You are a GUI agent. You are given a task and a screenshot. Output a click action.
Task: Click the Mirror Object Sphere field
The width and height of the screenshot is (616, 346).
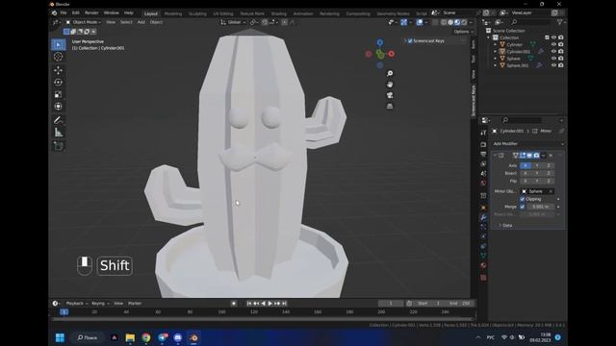point(537,191)
